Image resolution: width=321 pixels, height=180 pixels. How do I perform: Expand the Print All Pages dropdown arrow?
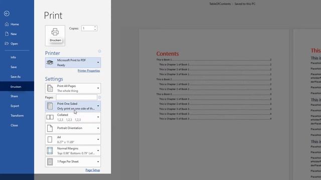(x=98, y=88)
